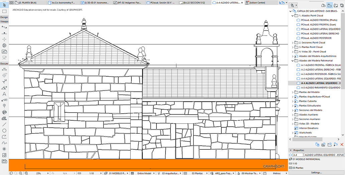The height and width of the screenshot is (175, 345).
Task: Select the Arrow tool in the toolbox
Action: pyautogui.click(x=4, y=5)
